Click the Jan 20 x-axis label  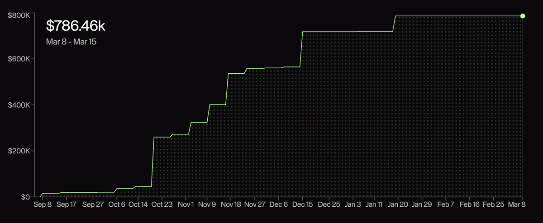click(398, 204)
